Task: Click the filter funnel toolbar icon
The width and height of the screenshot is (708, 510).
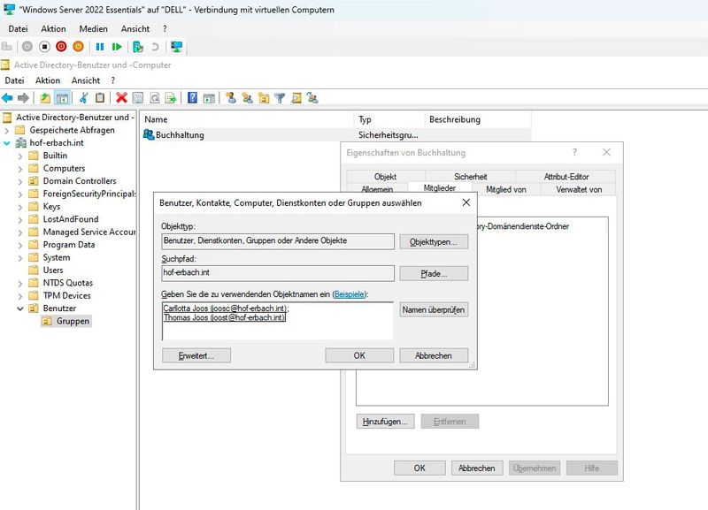Action: click(x=280, y=98)
